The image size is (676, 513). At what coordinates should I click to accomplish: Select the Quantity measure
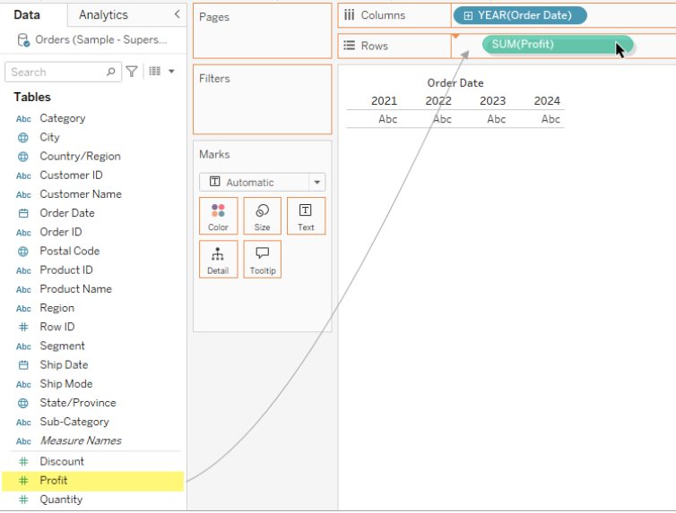tap(61, 500)
